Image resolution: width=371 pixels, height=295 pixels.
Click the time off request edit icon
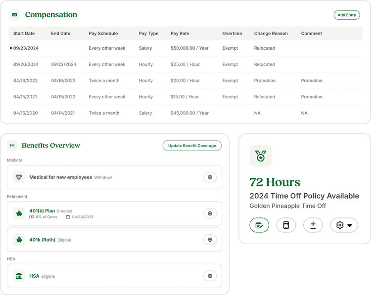(x=259, y=225)
